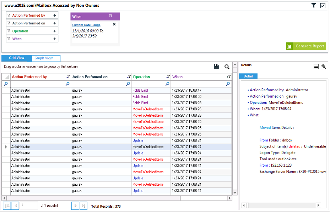The width and height of the screenshot is (330, 214).
Task: Open filter dropdown on When column
Action: (x=228, y=77)
